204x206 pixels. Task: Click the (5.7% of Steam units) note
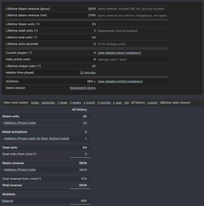click(112, 44)
